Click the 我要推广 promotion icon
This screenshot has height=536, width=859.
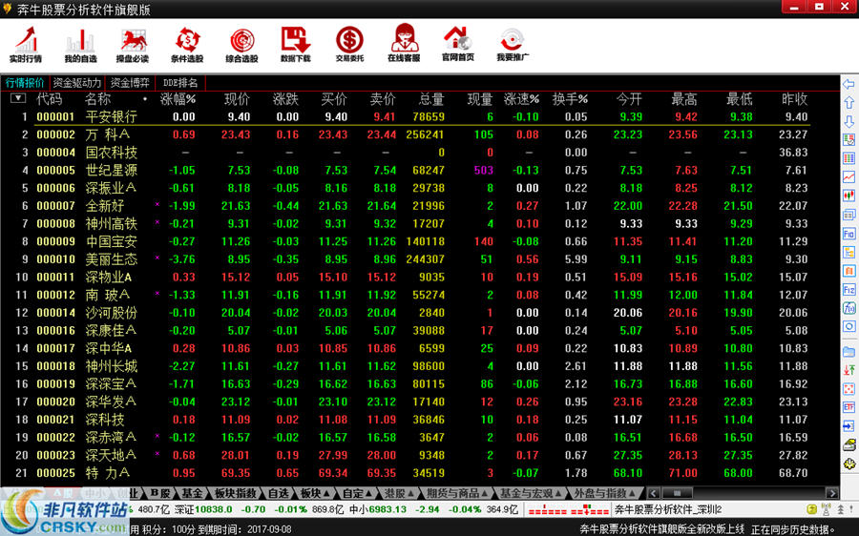pyautogui.click(x=513, y=45)
